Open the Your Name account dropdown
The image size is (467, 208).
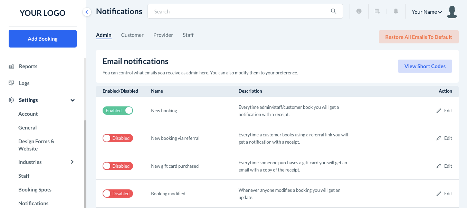(427, 12)
